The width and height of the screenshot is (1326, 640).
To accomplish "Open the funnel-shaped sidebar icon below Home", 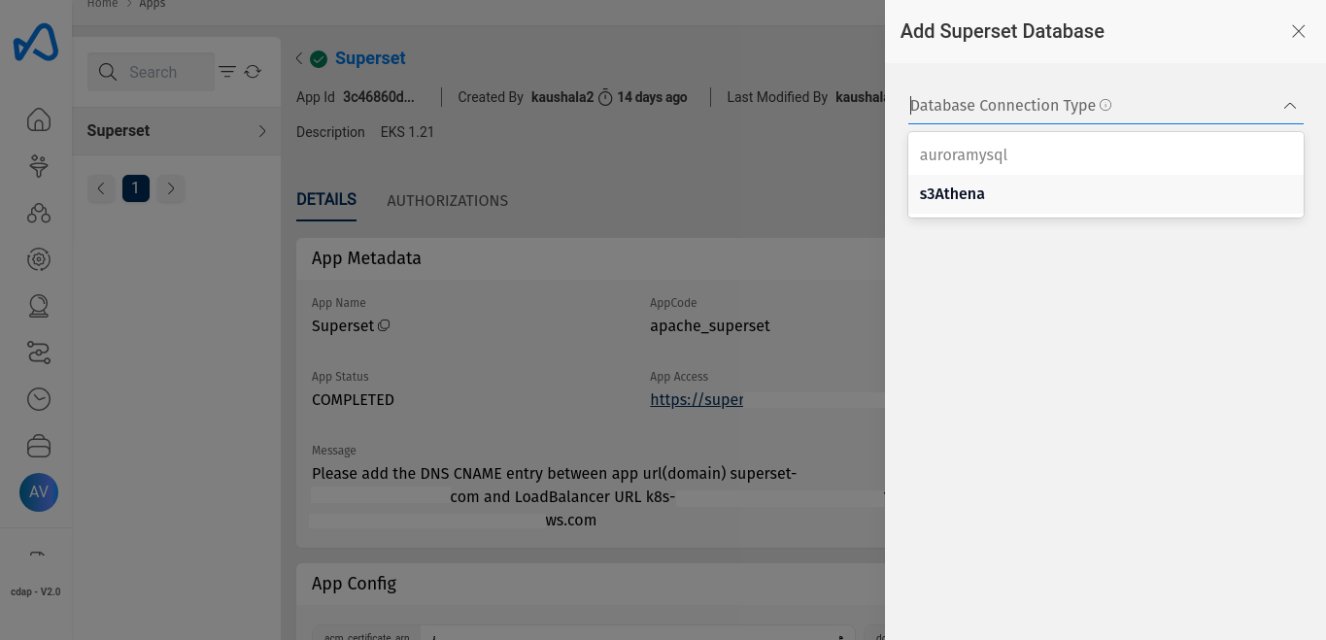I will (39, 166).
